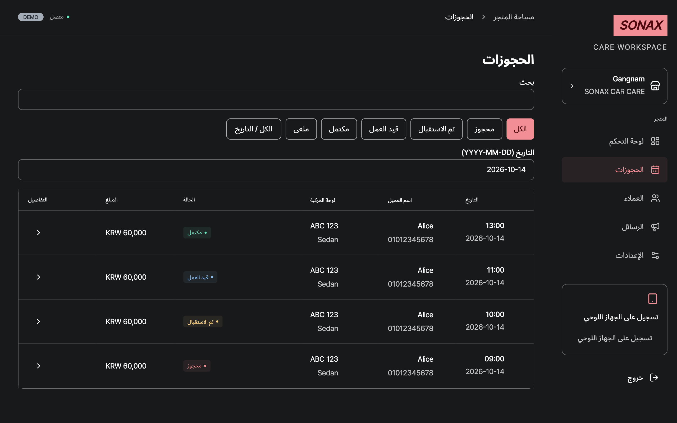677x423 pixels.
Task: Open لوحة التحكم in the sidebar
Action: tap(614, 141)
